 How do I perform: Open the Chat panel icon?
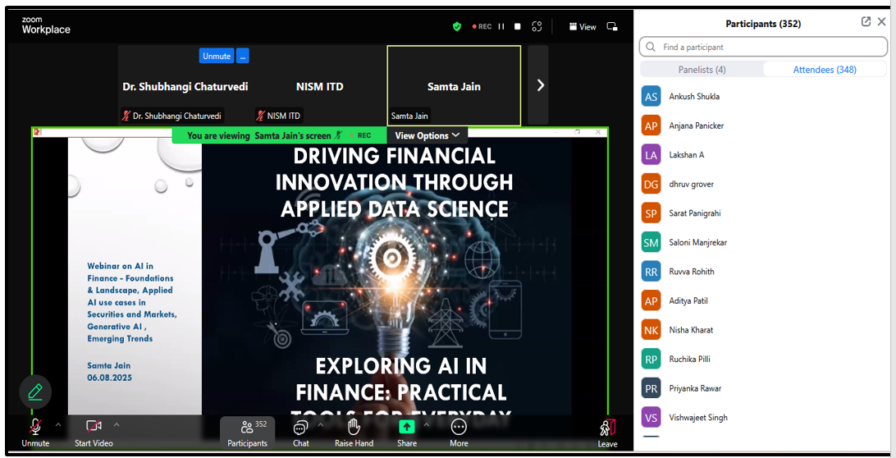point(300,428)
